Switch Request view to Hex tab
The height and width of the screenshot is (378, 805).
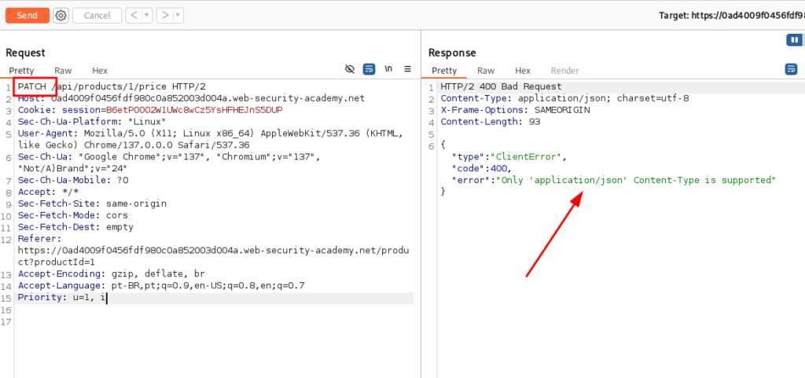click(100, 71)
